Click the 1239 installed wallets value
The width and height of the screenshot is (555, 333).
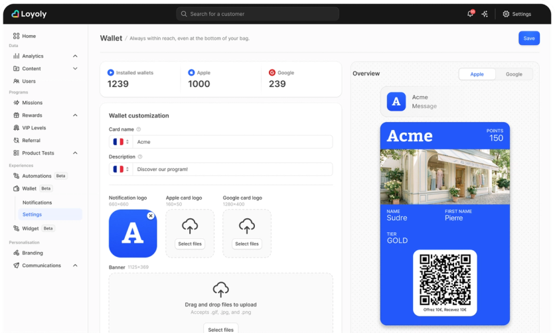click(118, 84)
